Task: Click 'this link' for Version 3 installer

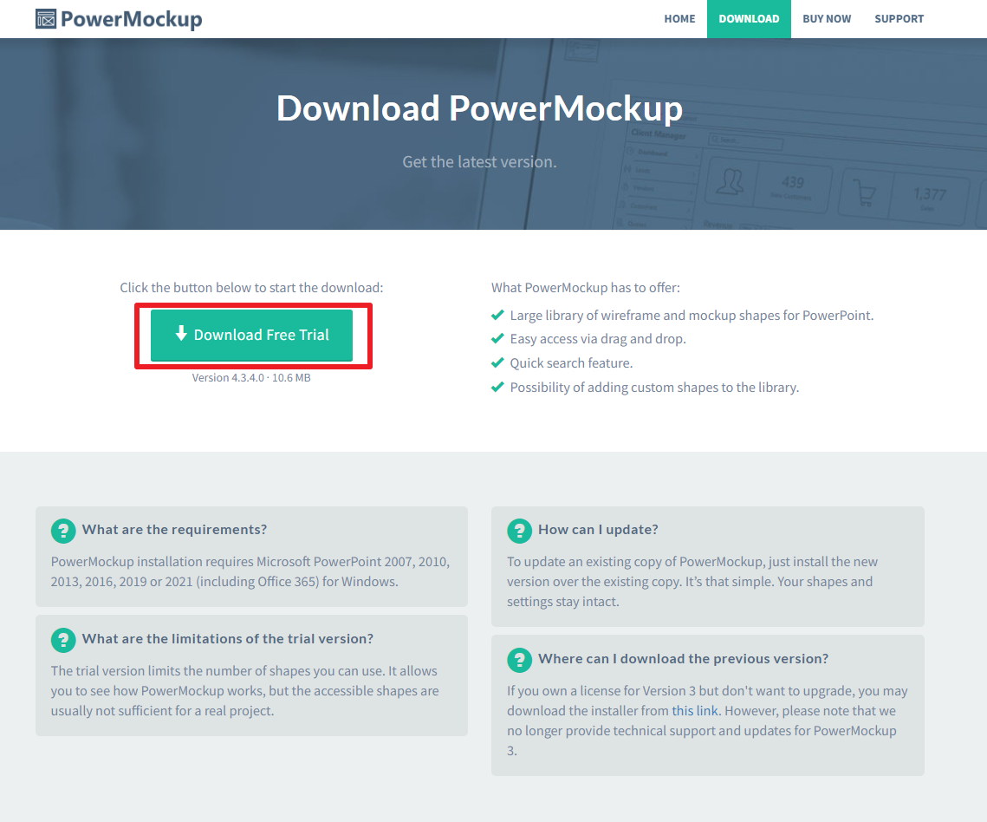Action: pyautogui.click(x=694, y=710)
